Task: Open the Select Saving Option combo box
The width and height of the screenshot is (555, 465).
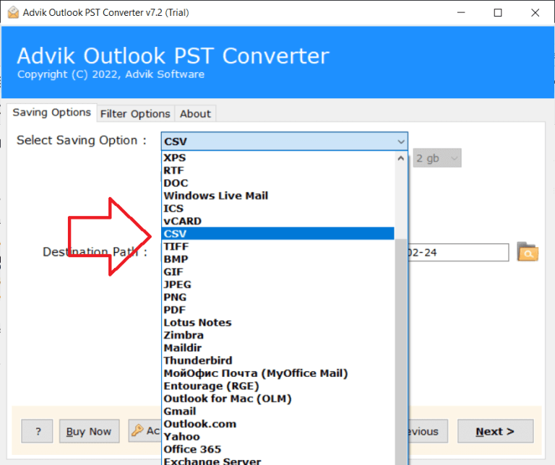Action: pos(284,142)
